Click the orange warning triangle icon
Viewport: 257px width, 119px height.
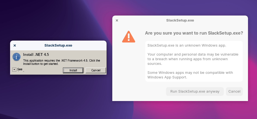[128, 37]
